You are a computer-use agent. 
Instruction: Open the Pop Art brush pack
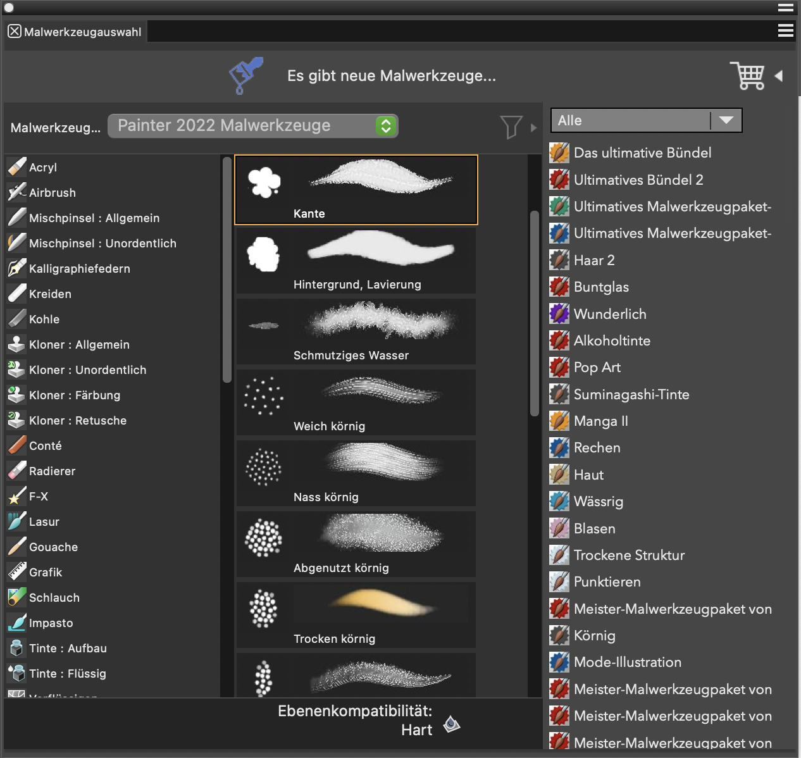[597, 368]
